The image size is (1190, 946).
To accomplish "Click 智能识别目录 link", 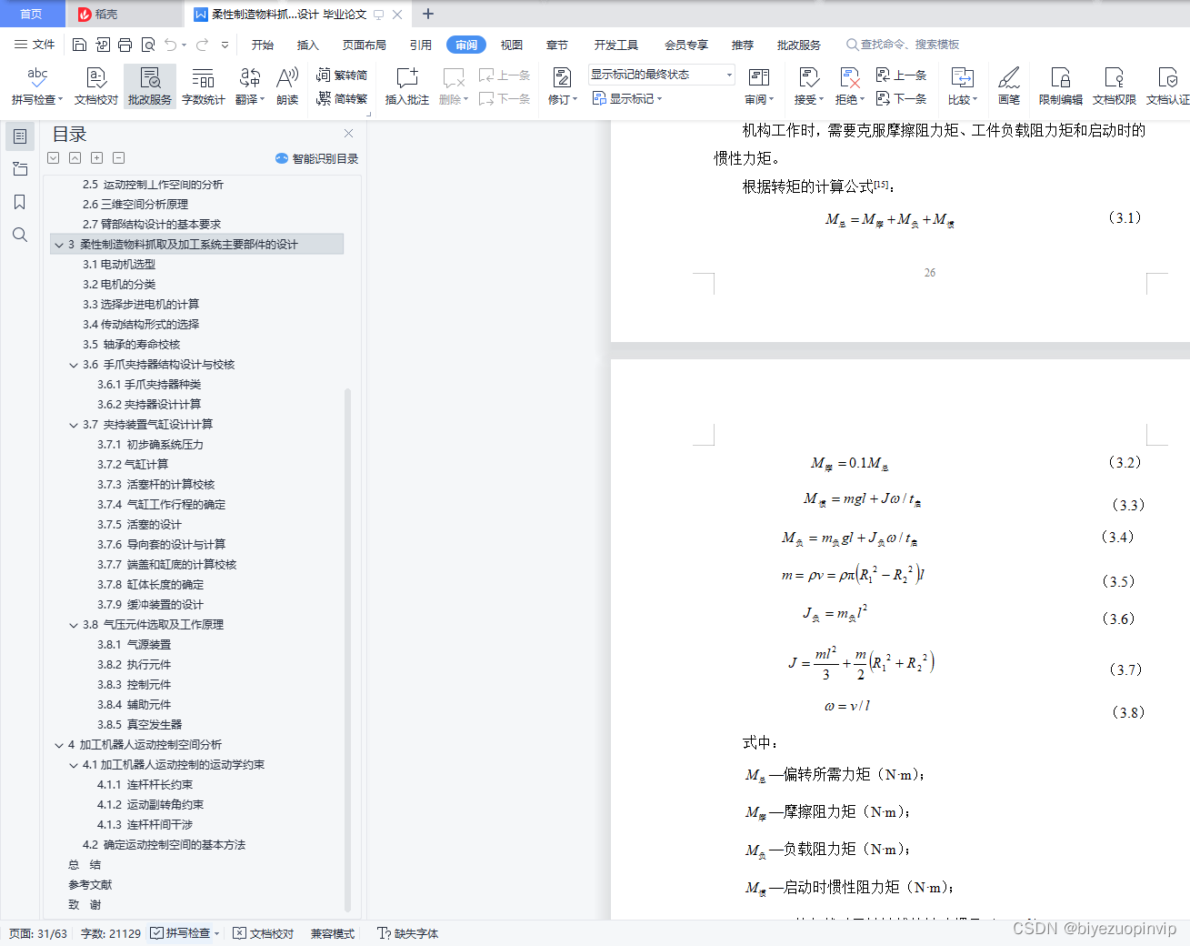I will click(x=317, y=158).
